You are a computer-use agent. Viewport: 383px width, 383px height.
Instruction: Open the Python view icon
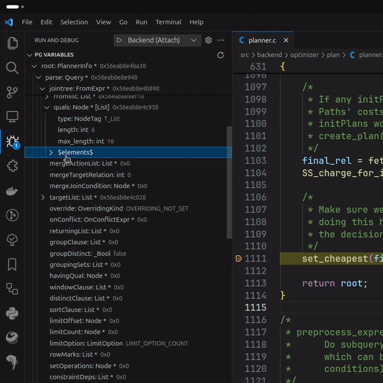coord(12,313)
